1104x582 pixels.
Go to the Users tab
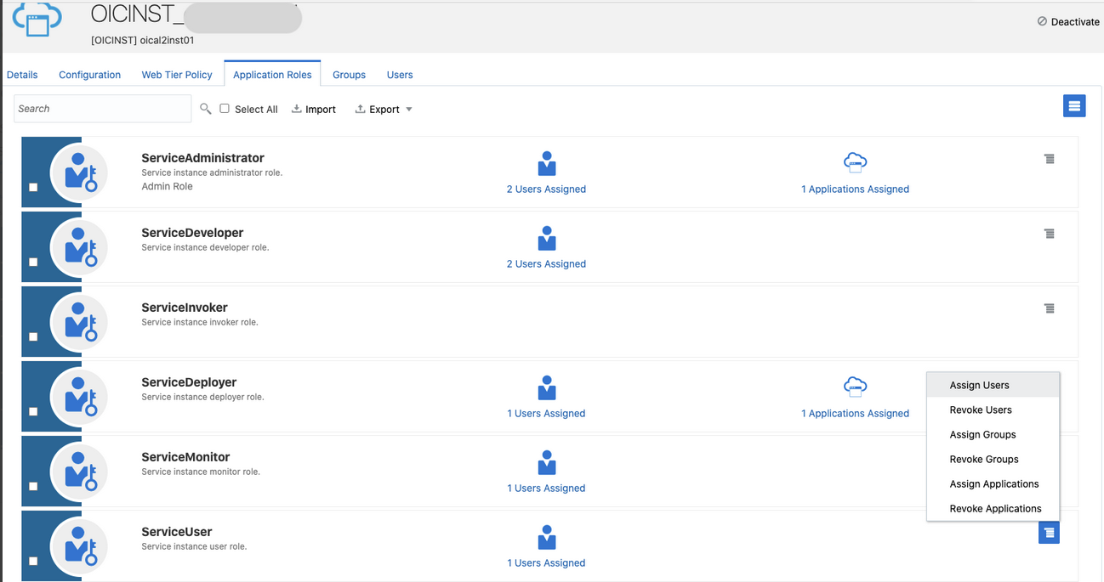tap(400, 75)
